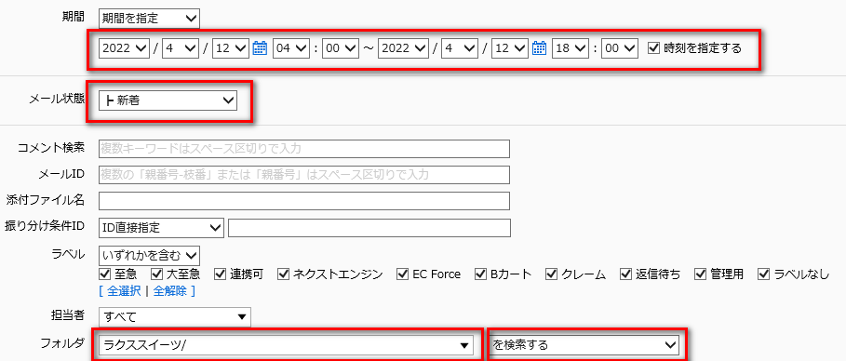Focus the メールID input field
Image resolution: width=846 pixels, height=361 pixels.
304,174
